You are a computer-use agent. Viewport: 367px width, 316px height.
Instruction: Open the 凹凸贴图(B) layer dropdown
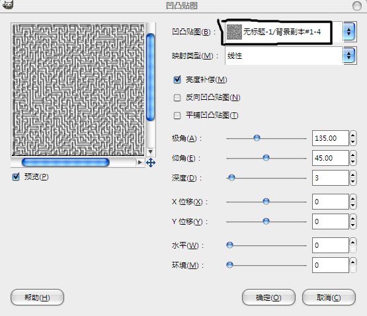[x=290, y=32]
